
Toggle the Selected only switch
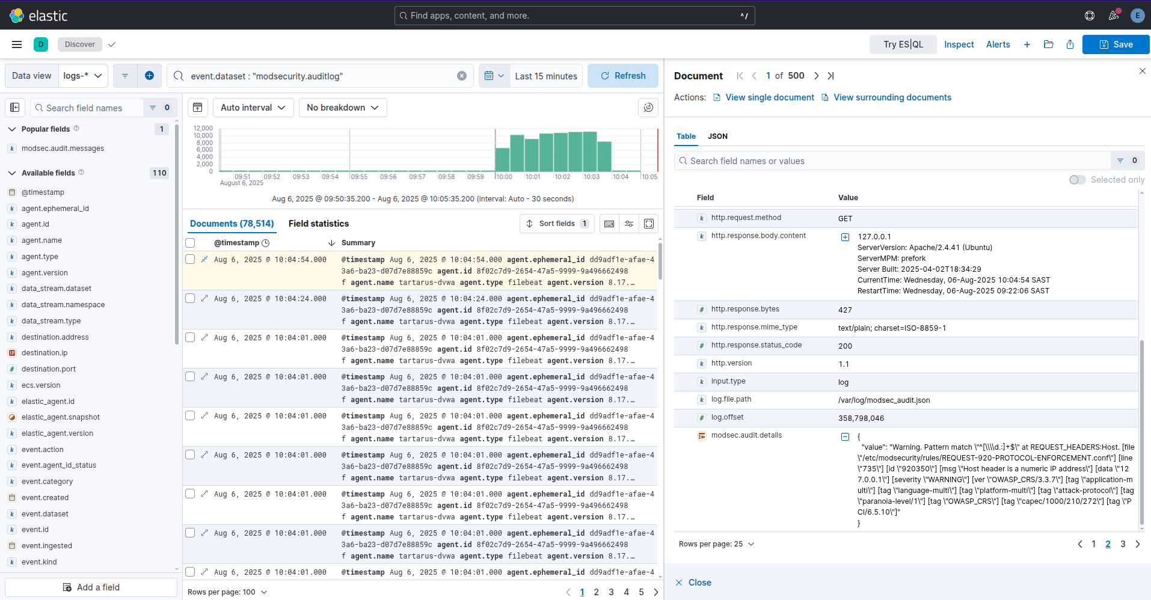point(1077,180)
